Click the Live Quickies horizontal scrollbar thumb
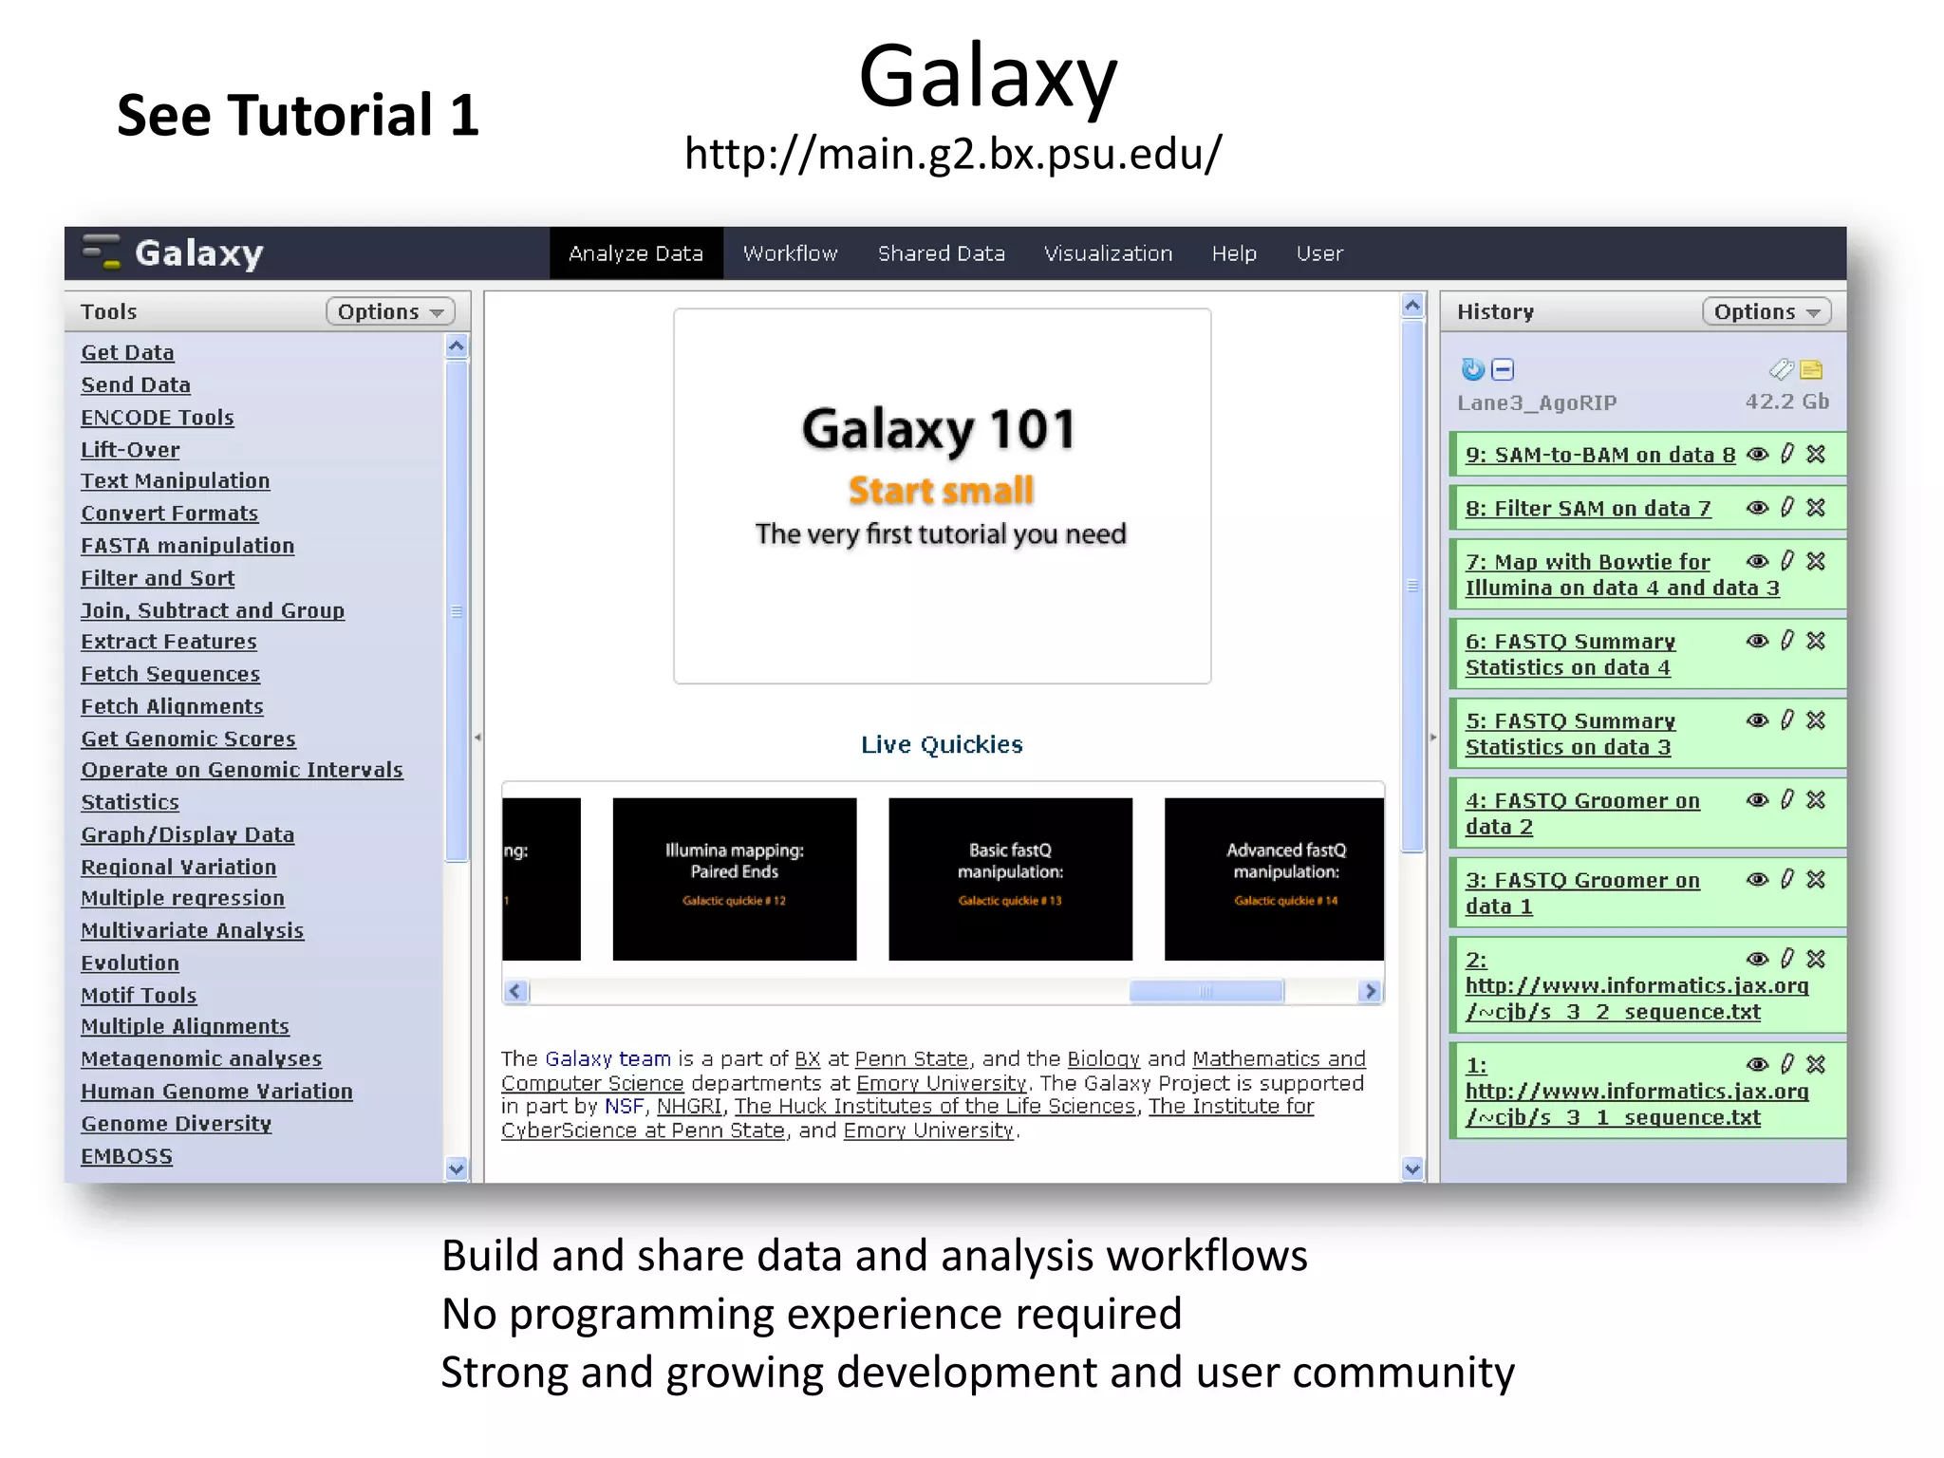This screenshot has height=1458, width=1944. click(x=1206, y=991)
